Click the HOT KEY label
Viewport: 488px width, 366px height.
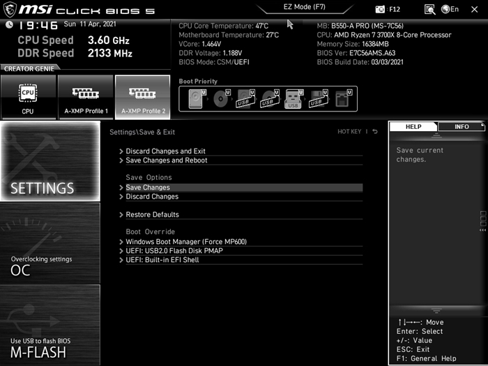349,132
